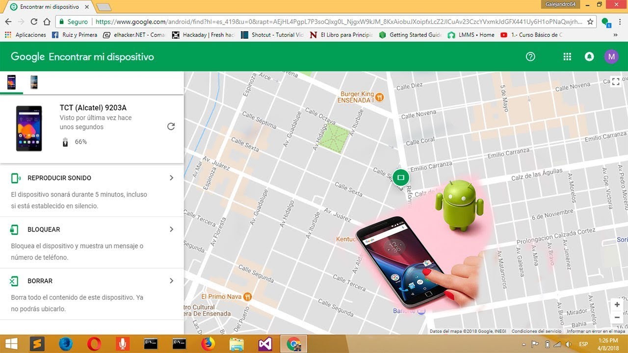The image size is (628, 353).
Task: Open the user account avatar M
Action: coord(611,56)
